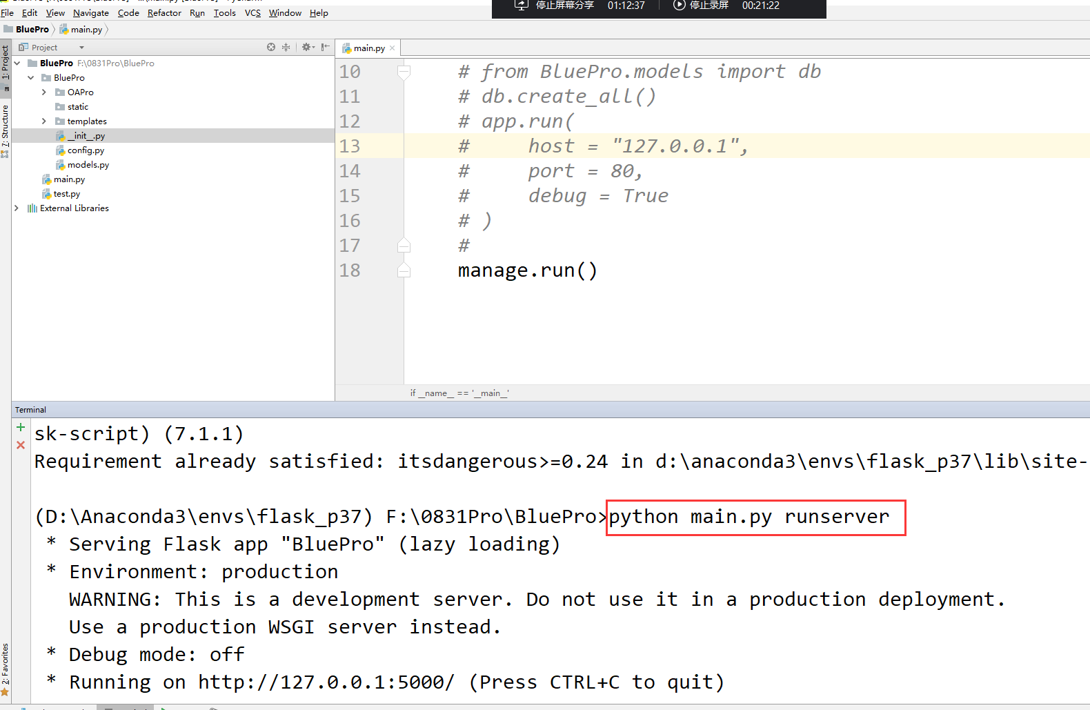
Task: Click stop recording button in overlay
Action: 701,6
